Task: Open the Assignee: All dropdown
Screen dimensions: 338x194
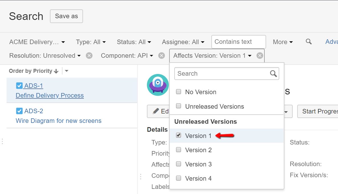Action: [183, 42]
